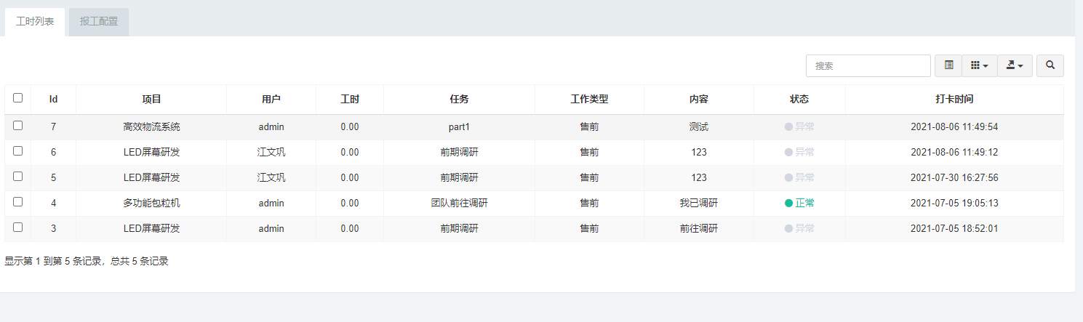Select the 工时列表 tab
This screenshot has width=1083, height=322.
(x=35, y=22)
